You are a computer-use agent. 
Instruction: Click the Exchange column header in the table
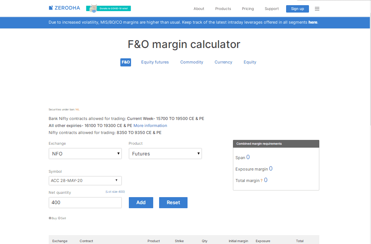coord(60,241)
